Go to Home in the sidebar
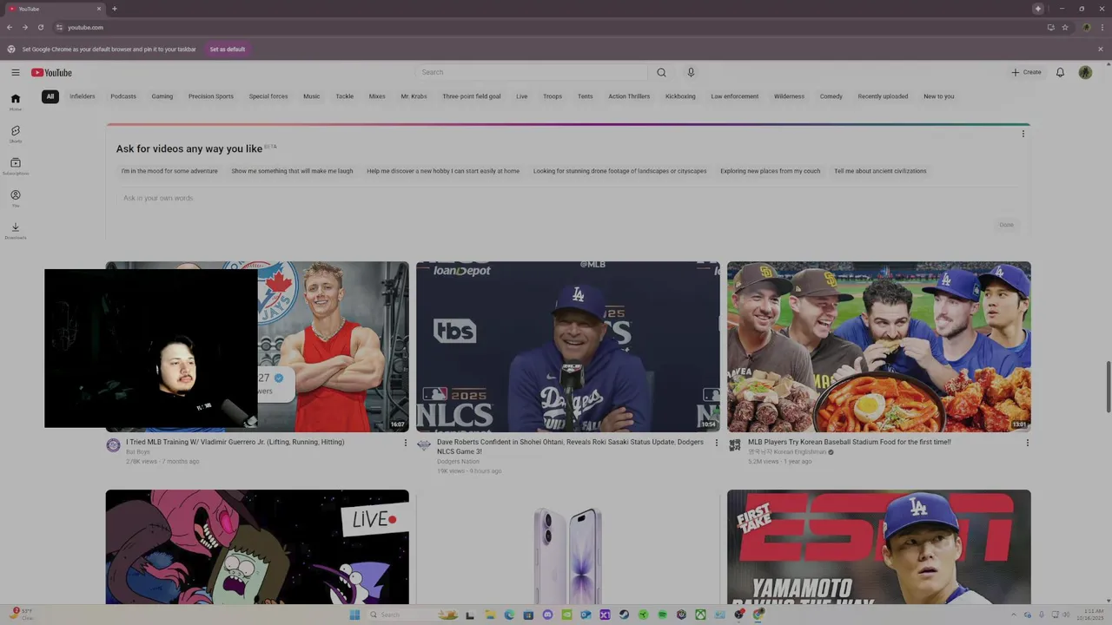 click(15, 102)
